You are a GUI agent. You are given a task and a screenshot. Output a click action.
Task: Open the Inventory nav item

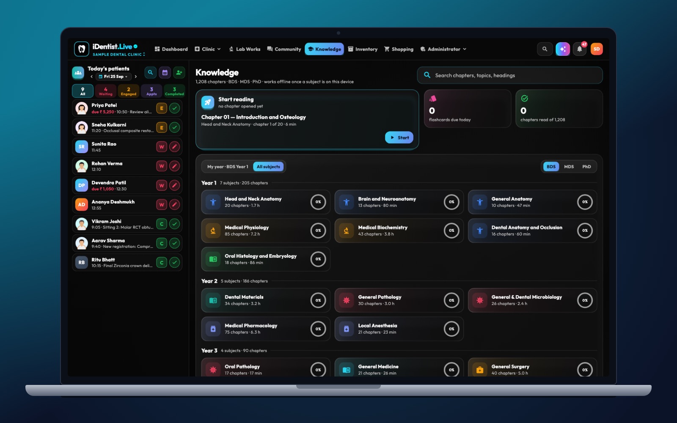(363, 49)
